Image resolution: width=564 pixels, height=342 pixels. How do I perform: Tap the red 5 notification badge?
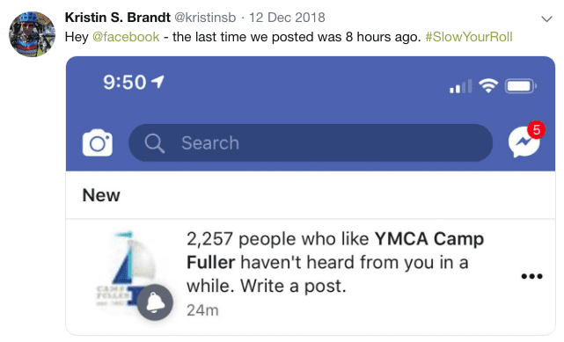[x=537, y=130]
